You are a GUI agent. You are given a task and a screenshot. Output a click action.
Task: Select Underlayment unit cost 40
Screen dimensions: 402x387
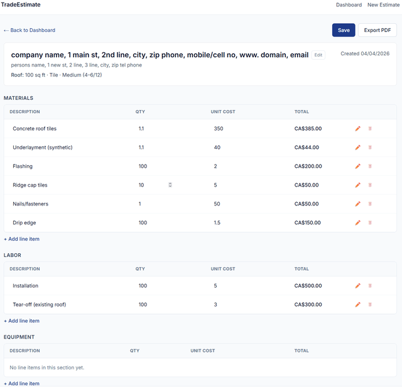[217, 148]
